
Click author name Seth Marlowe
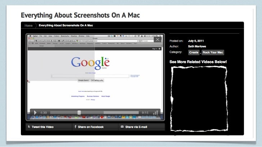click(x=197, y=47)
